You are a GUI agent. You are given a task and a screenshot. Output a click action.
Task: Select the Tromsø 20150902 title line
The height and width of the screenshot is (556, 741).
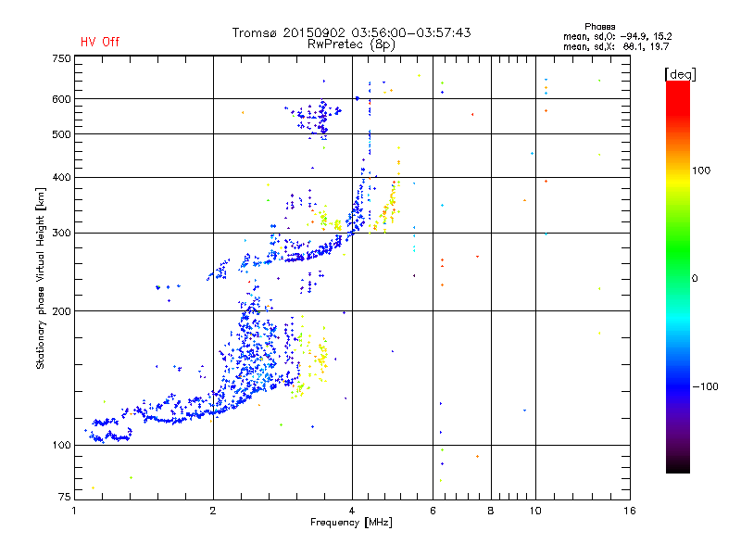click(351, 32)
